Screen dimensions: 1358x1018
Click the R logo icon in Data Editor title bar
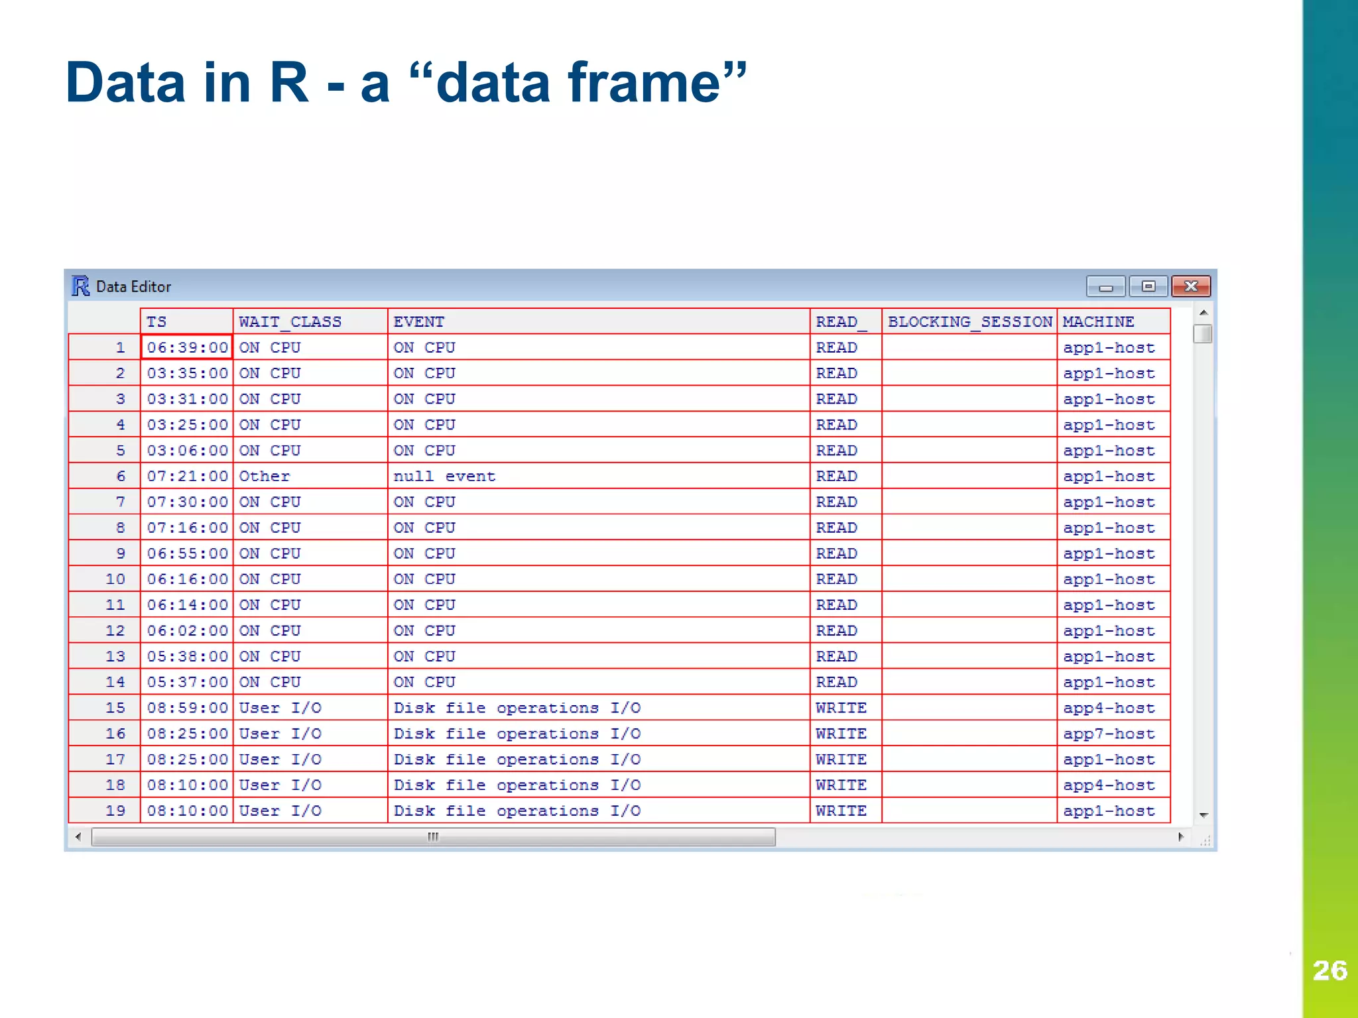pos(80,286)
